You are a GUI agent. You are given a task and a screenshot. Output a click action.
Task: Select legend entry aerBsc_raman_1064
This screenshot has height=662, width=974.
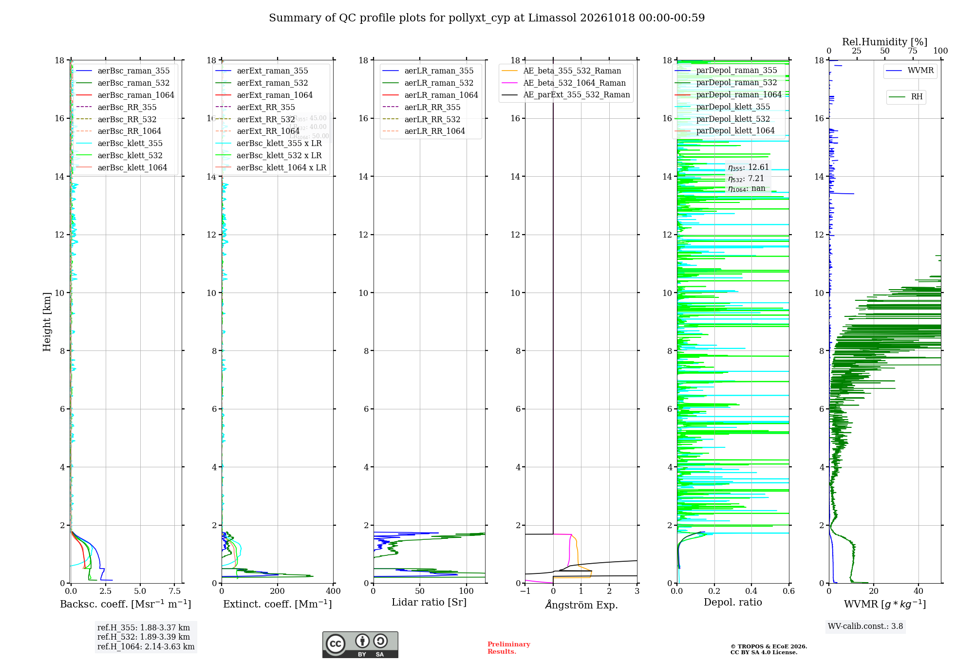coord(125,95)
